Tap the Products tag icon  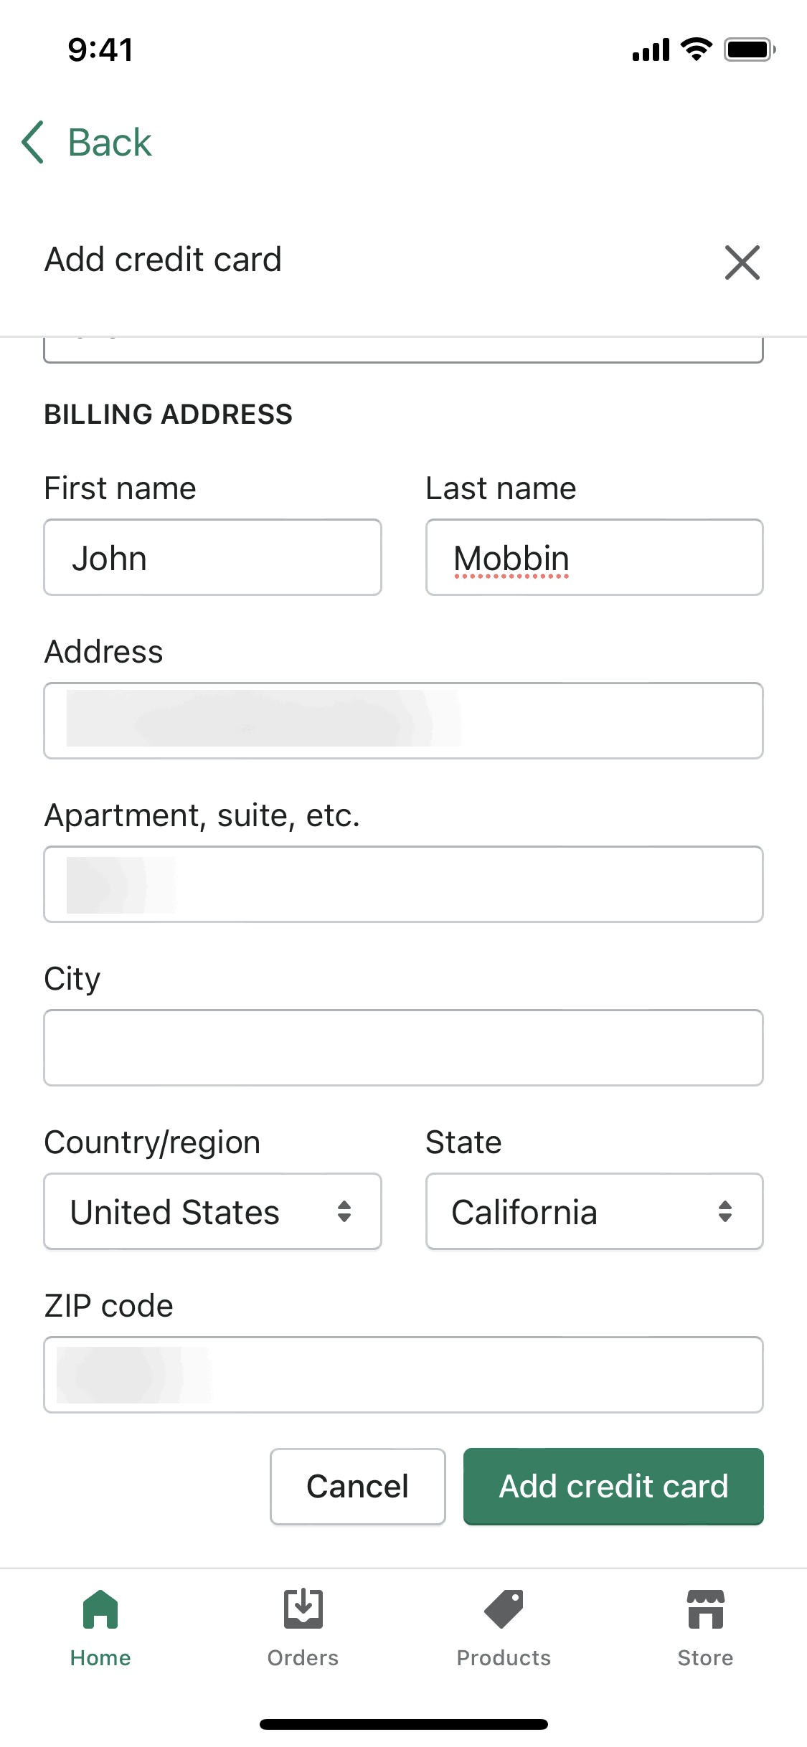(504, 1609)
